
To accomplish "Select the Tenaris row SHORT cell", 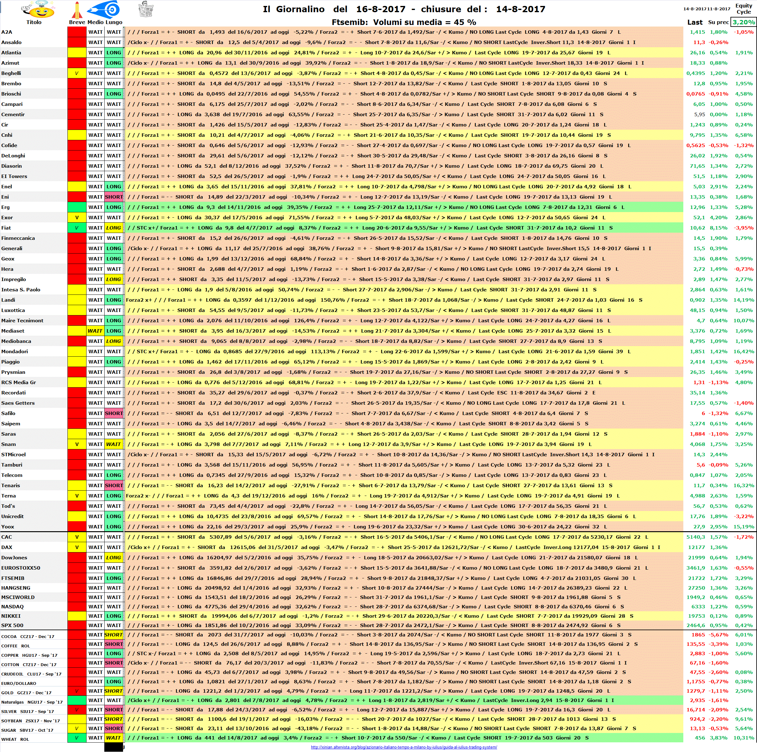I will [x=114, y=486].
